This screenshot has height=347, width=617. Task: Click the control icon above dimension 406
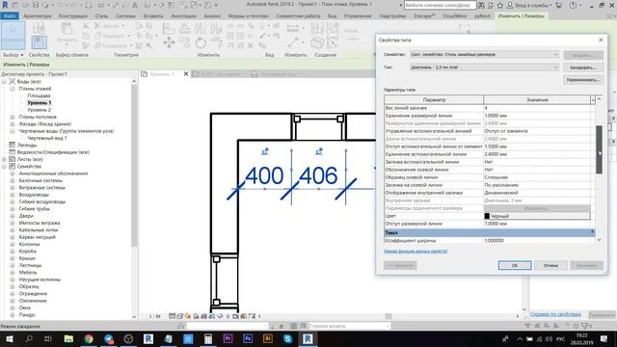click(x=319, y=151)
